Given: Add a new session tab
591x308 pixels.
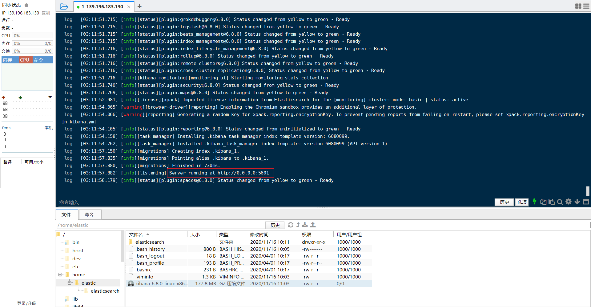Looking at the screenshot, I should coord(139,6).
